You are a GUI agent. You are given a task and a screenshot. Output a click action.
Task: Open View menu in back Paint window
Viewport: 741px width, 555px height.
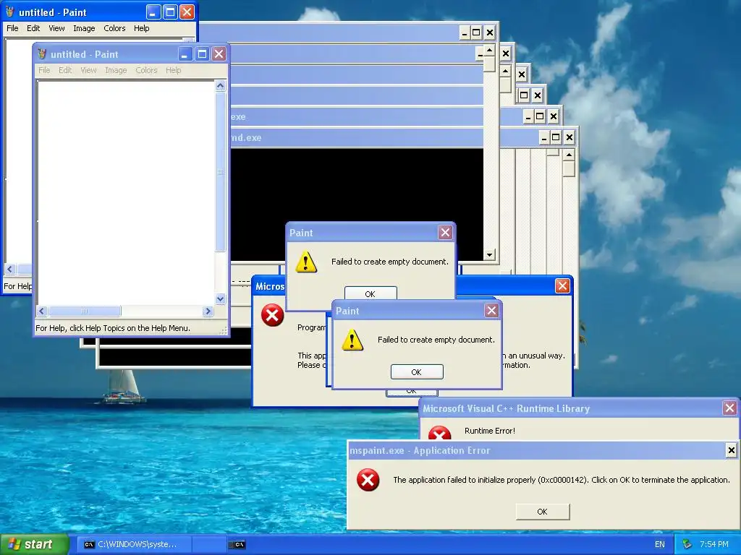coord(56,28)
